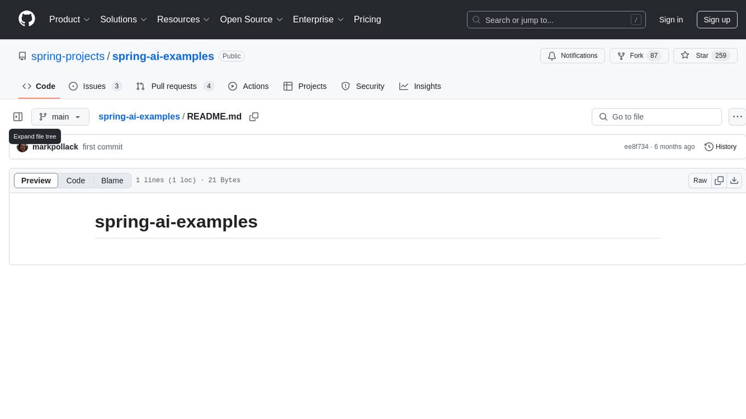Image resolution: width=746 pixels, height=419 pixels.
Task: Open the Resources dropdown menu
Action: [x=184, y=20]
